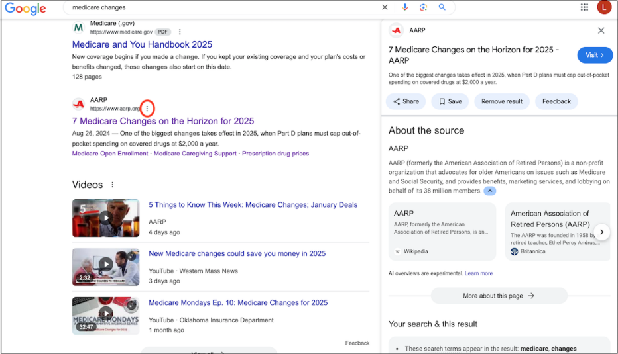
Task: Click the AARP favicon in search result
Action: click(78, 104)
